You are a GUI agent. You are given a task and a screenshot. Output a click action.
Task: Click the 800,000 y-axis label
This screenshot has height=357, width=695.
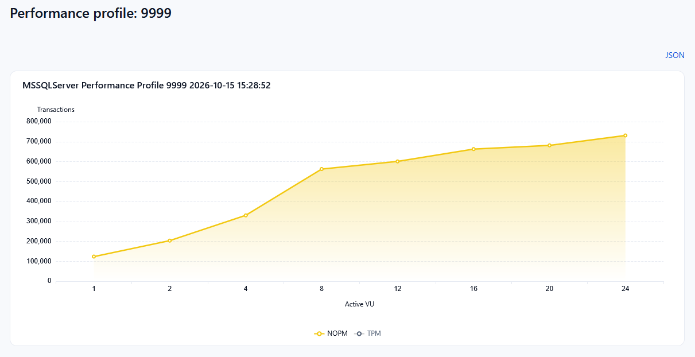pos(39,122)
